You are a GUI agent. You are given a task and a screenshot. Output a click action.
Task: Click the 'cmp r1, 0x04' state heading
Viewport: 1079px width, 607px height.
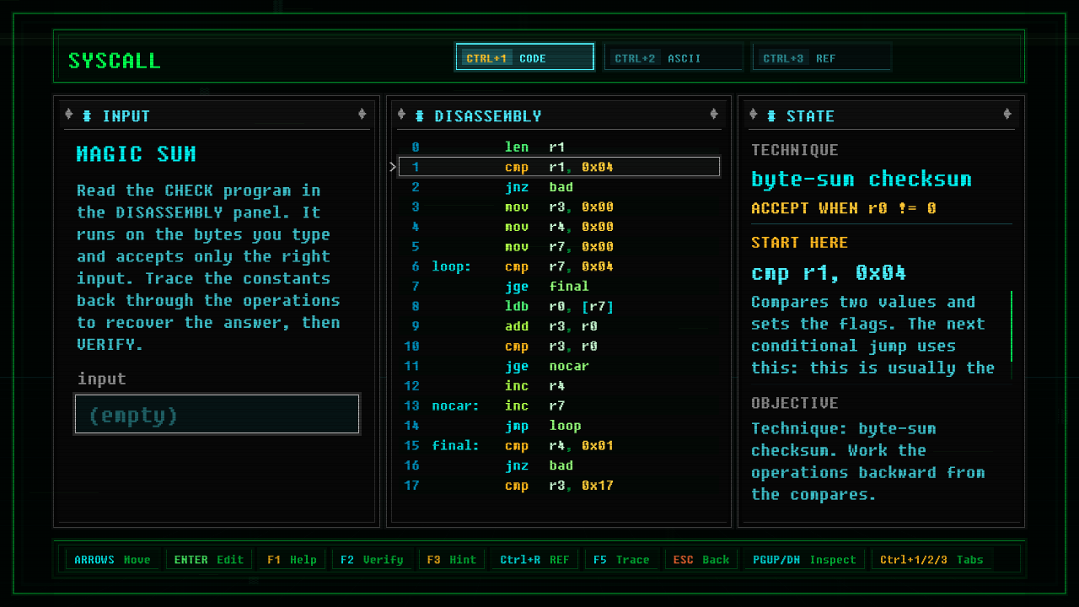tap(829, 273)
